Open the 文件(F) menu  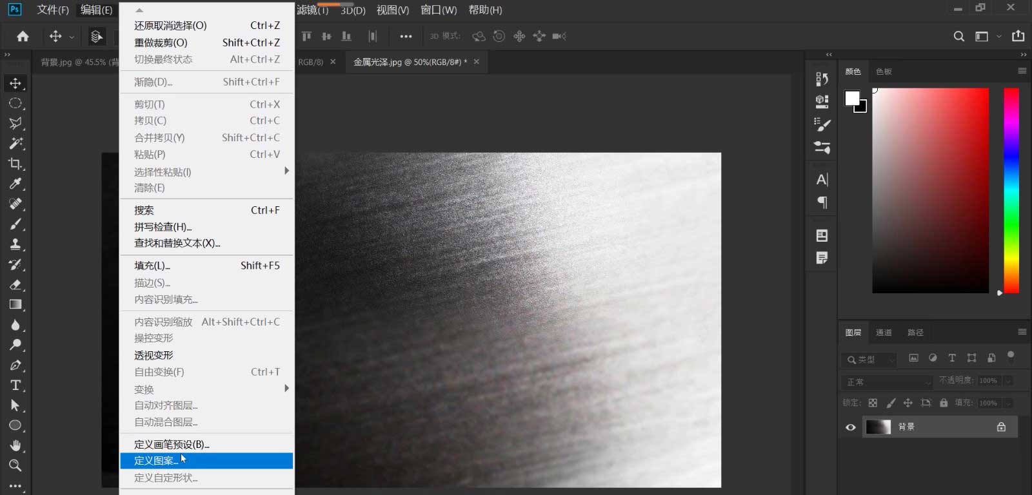tap(52, 10)
